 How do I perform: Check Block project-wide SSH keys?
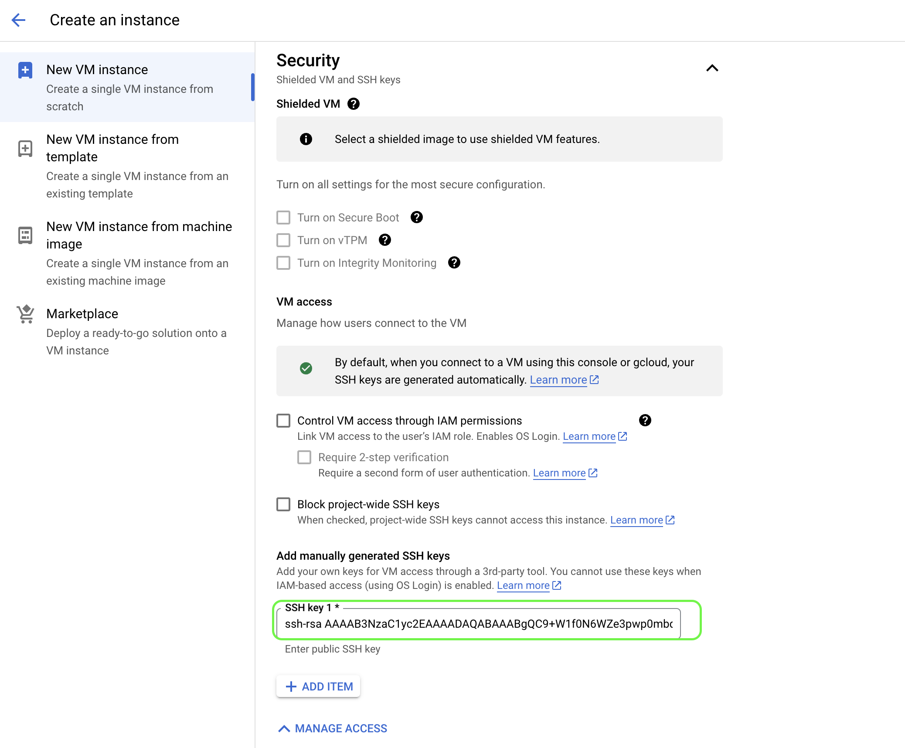(x=283, y=504)
